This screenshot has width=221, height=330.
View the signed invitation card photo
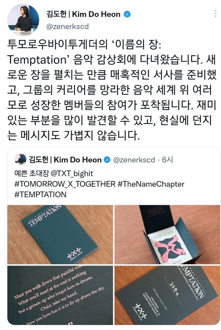click(168, 295)
